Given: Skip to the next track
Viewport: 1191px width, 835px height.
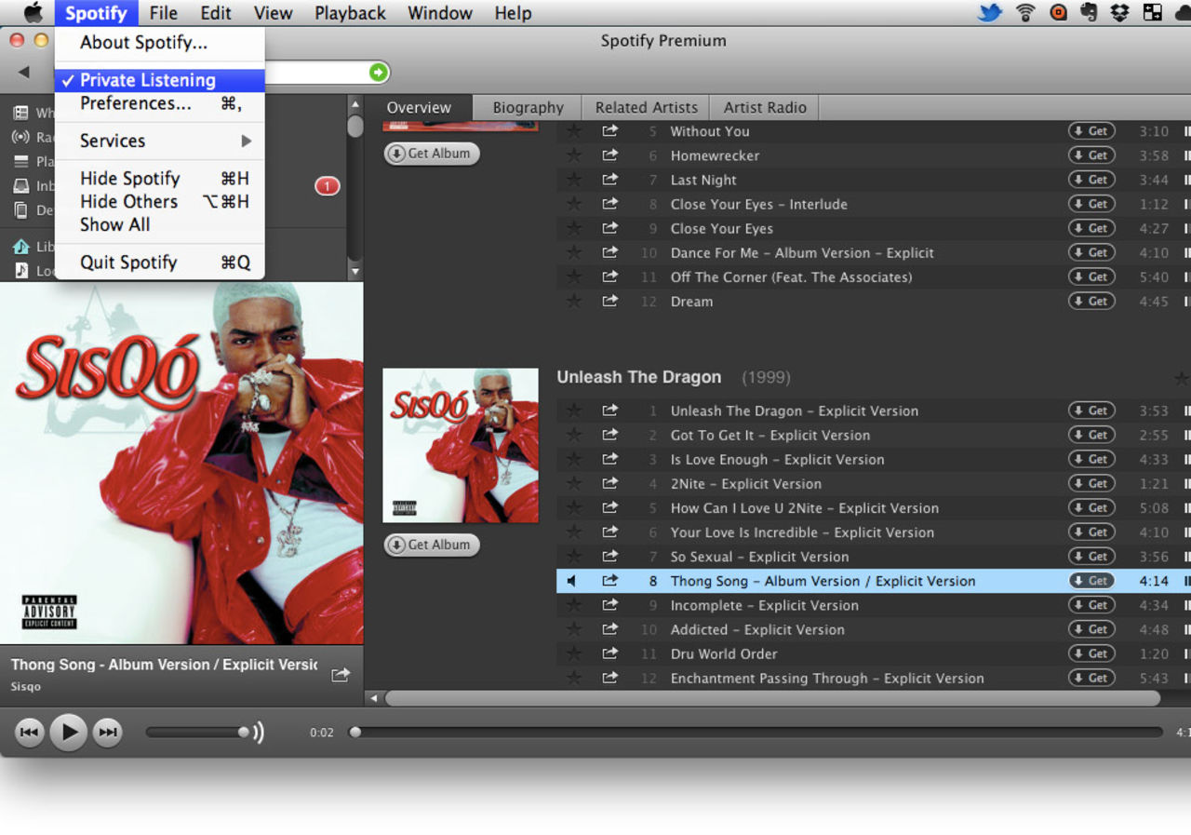Looking at the screenshot, I should (x=109, y=733).
